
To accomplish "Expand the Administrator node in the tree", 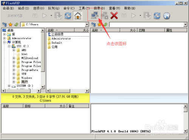I will point(5,38).
